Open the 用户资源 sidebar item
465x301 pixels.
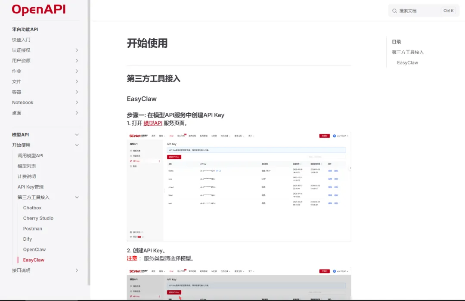coord(21,60)
